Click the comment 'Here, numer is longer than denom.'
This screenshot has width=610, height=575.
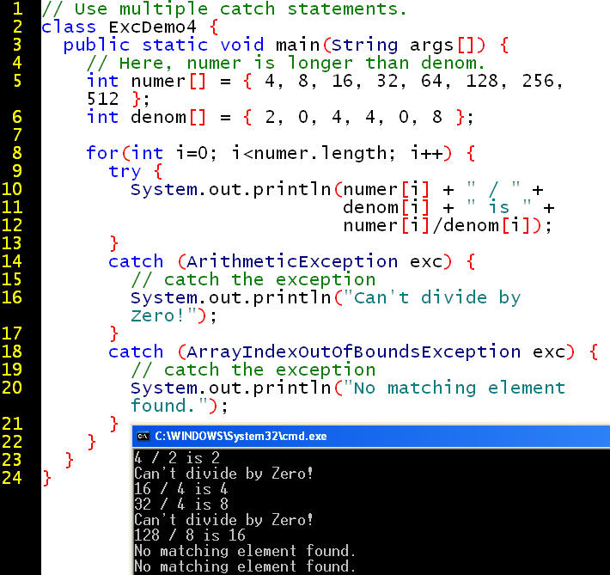click(x=286, y=63)
